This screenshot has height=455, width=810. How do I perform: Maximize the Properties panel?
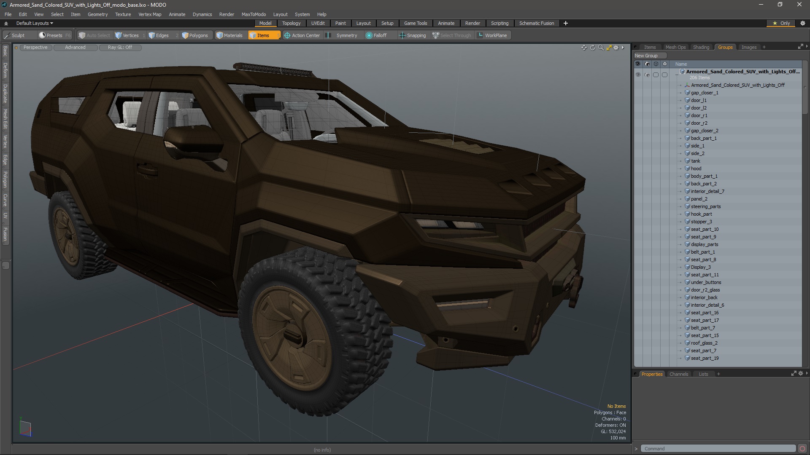794,374
